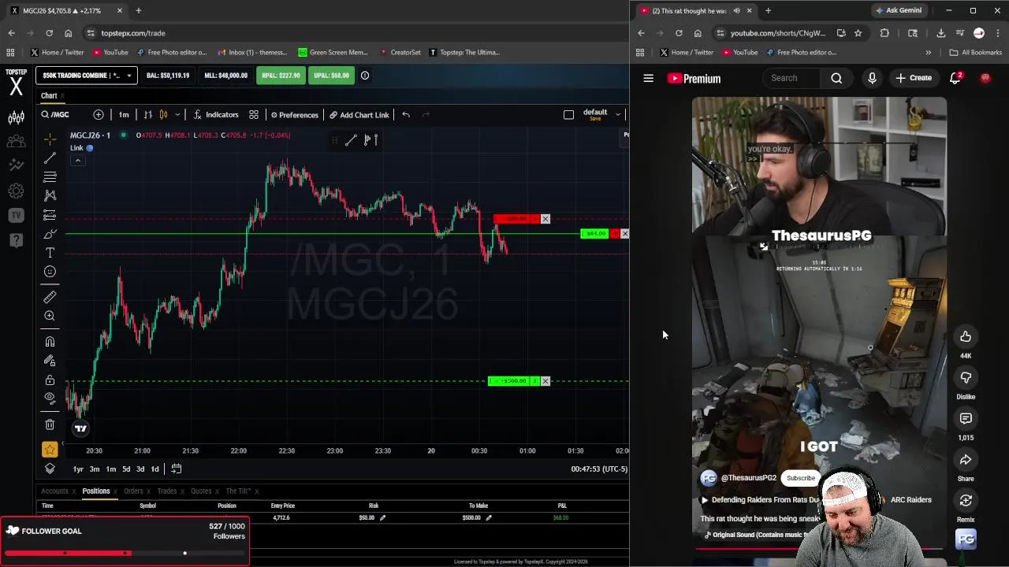Subscribe to @ThesaurusPG2 channel
Viewport: 1009px width, 567px height.
800,478
